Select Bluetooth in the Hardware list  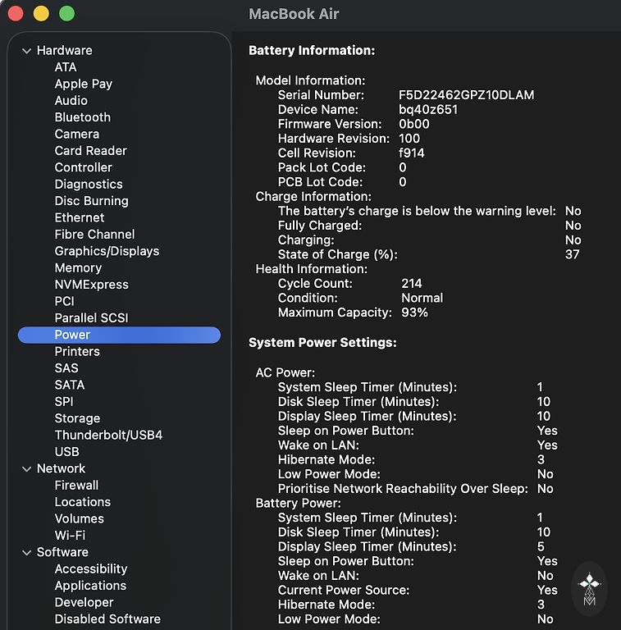(x=82, y=117)
